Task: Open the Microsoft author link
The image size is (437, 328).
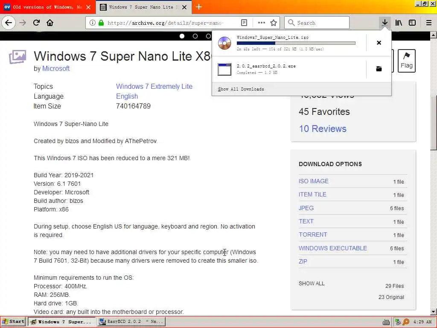Action: pos(56,69)
